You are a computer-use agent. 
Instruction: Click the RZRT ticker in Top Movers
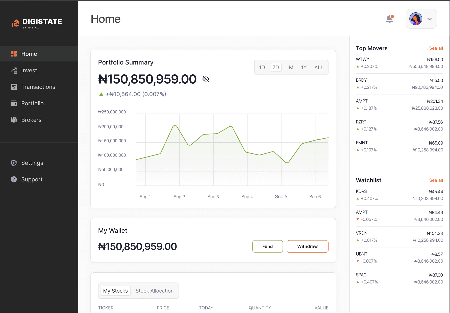(361, 122)
